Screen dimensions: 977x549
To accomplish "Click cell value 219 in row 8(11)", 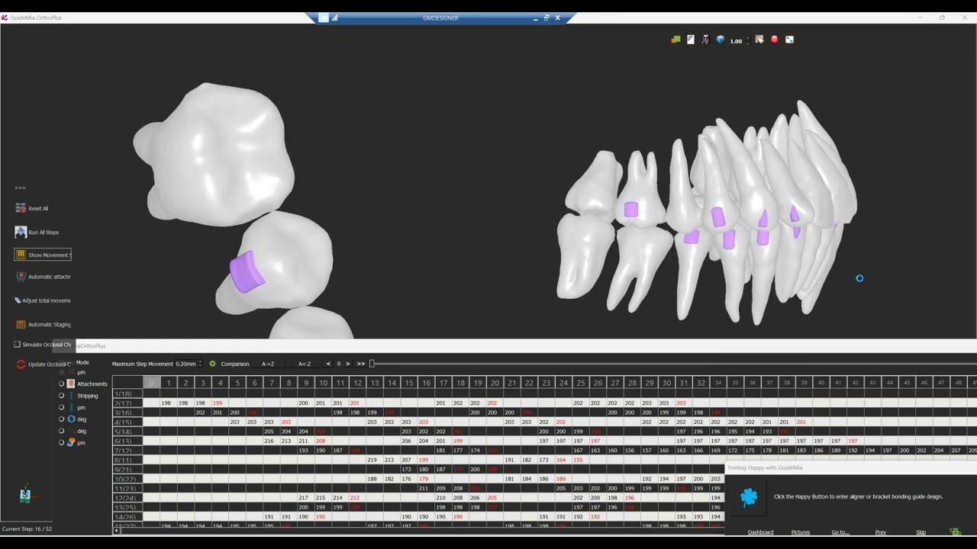I will pyautogui.click(x=372, y=460).
